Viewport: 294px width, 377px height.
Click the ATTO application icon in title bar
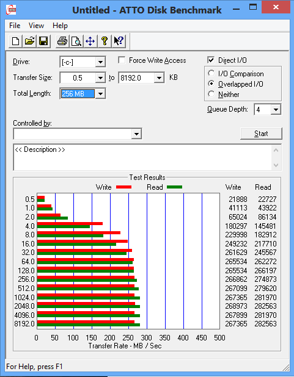point(11,10)
